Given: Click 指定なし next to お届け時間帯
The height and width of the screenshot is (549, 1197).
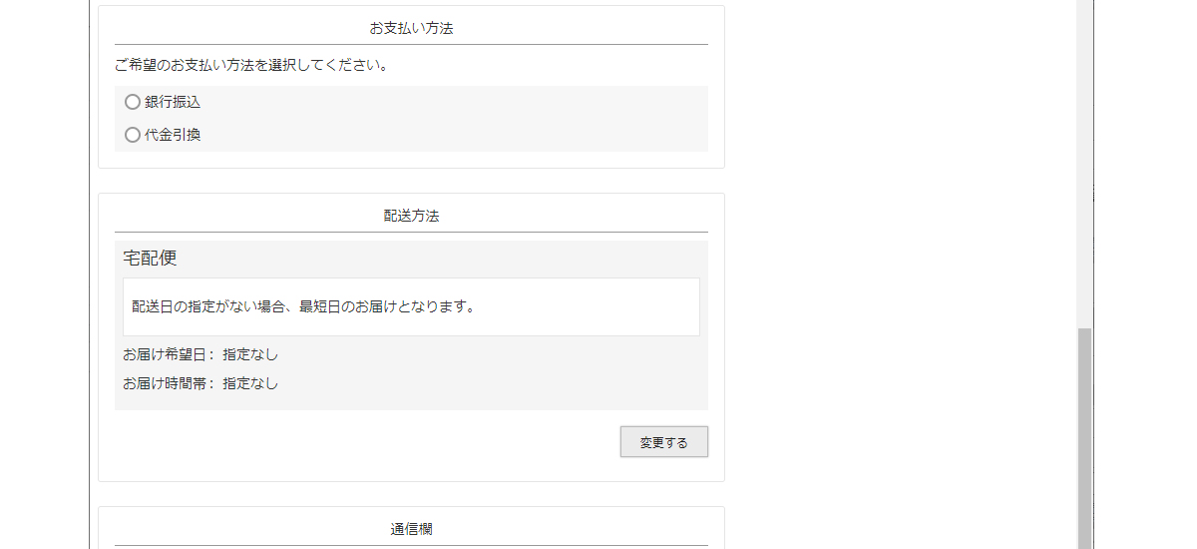Looking at the screenshot, I should click(250, 383).
